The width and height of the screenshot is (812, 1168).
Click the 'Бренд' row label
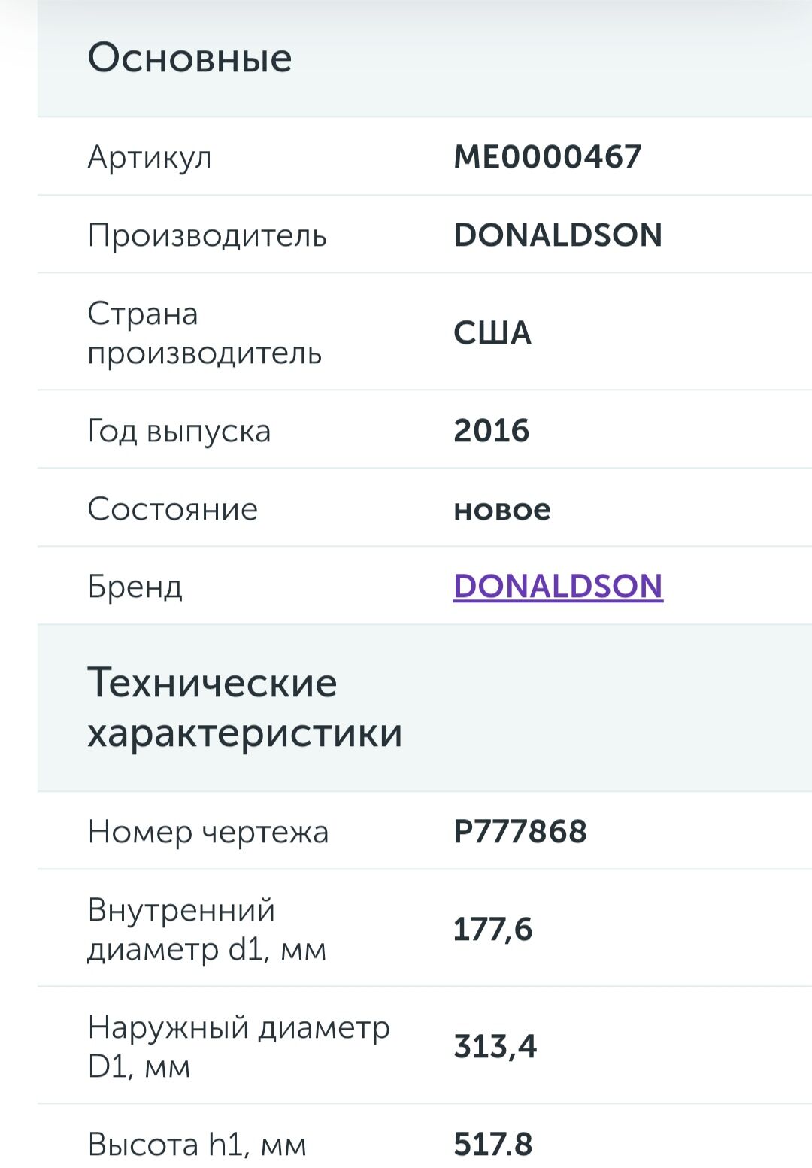tap(135, 586)
